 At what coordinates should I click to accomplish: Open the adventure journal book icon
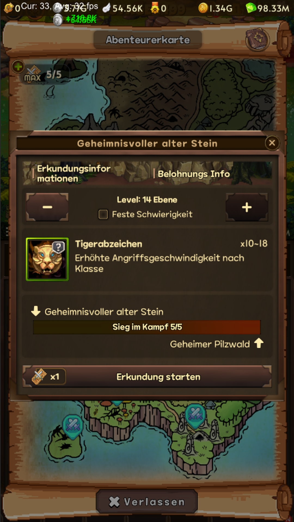(x=257, y=40)
